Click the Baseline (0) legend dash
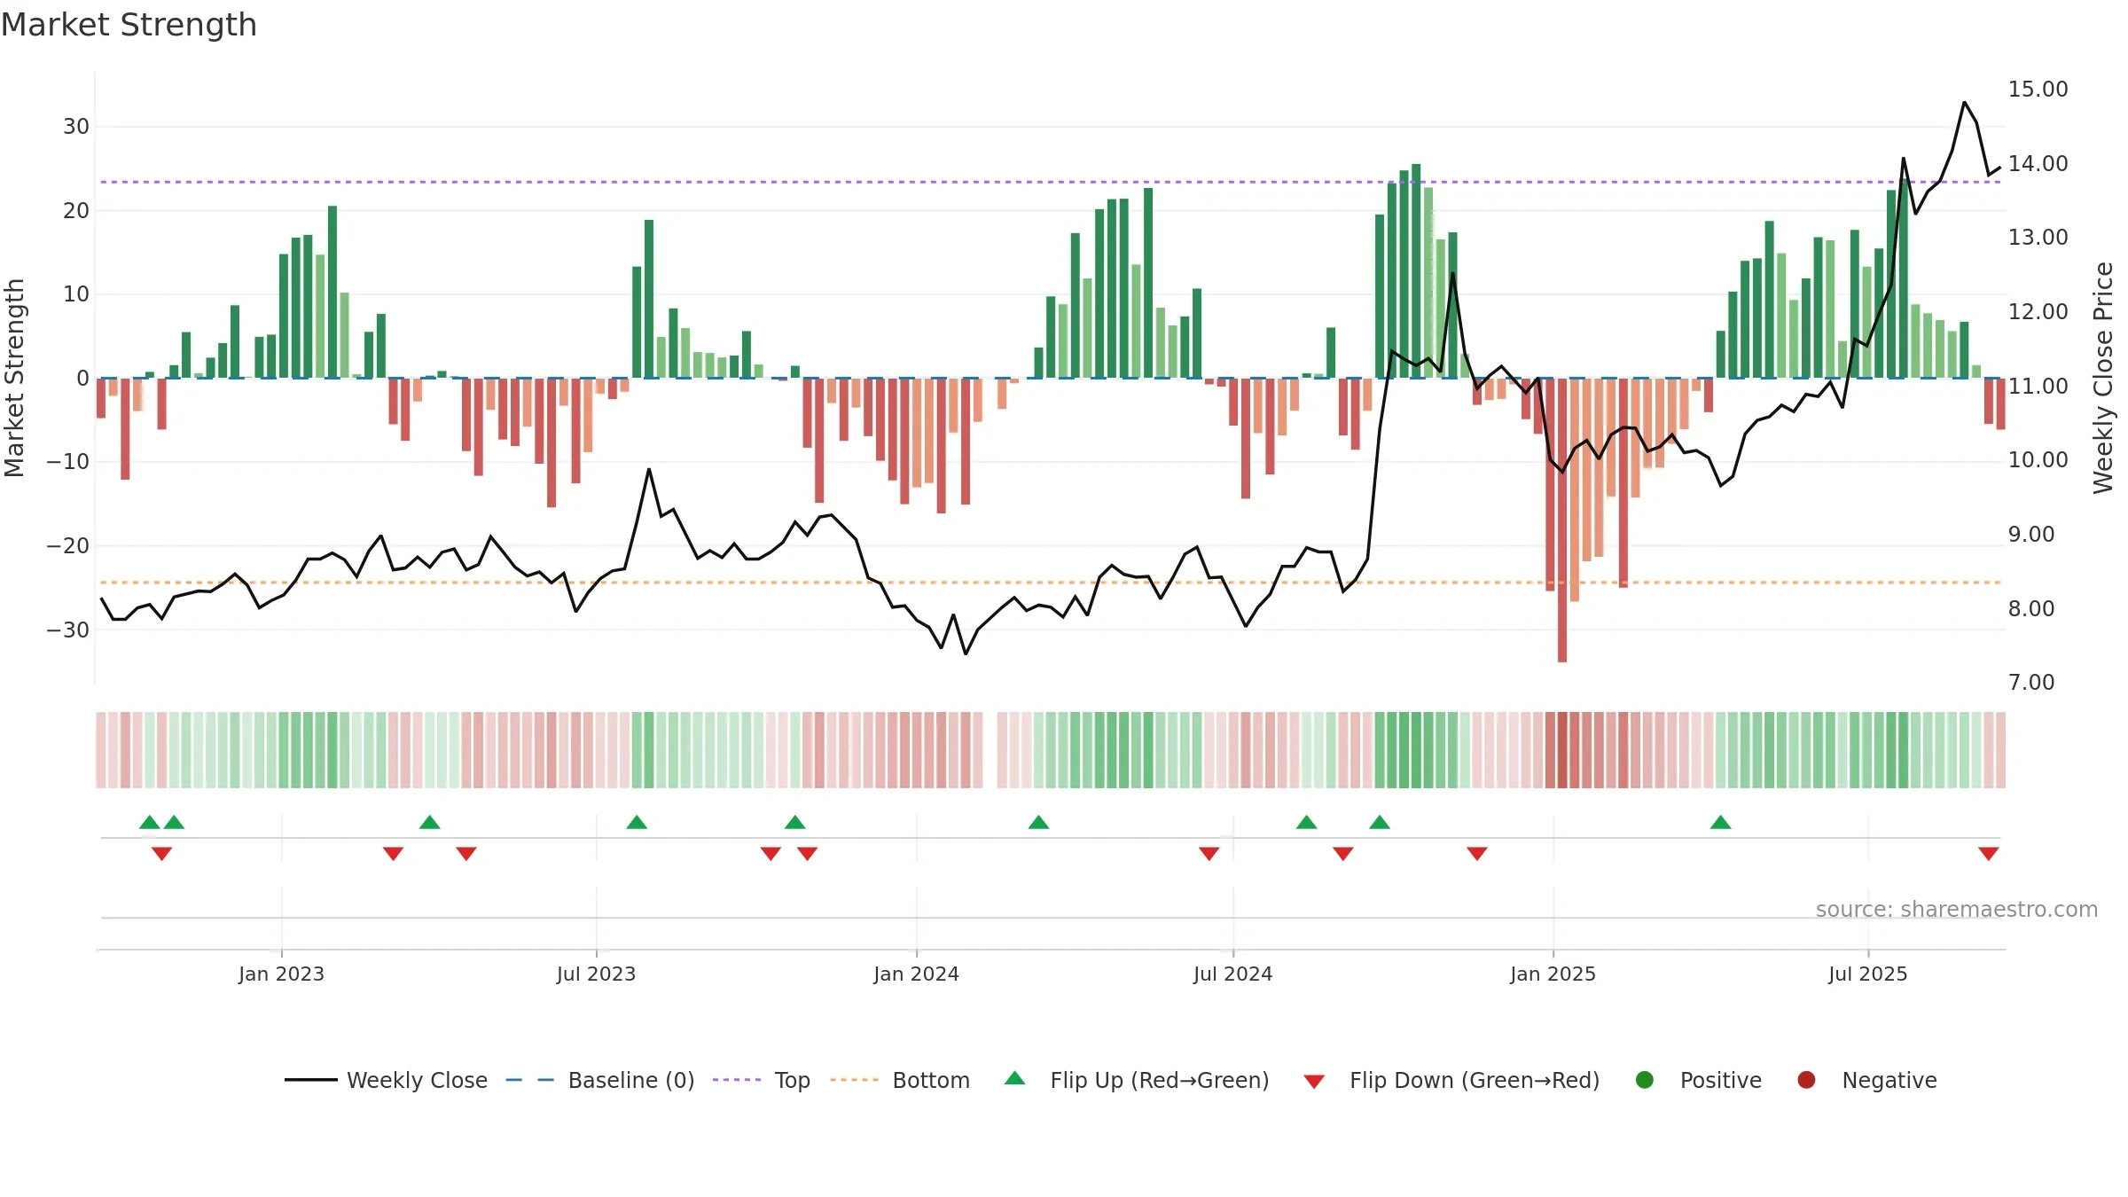Screen dimensions: 2128x1197 (530, 1080)
